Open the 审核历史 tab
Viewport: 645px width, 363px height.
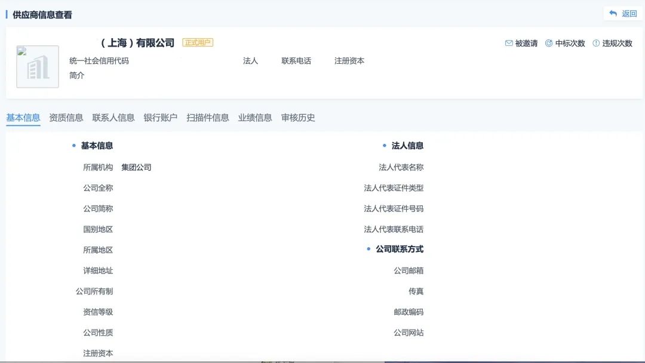[x=299, y=117]
